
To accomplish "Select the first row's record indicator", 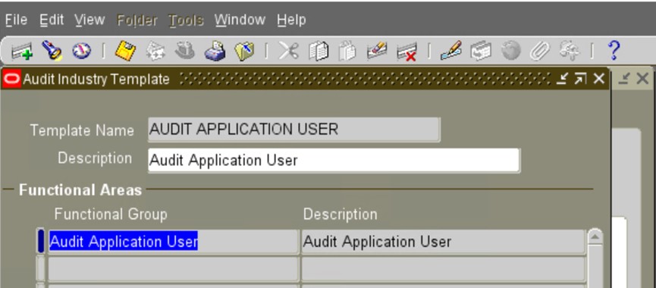I will pyautogui.click(x=41, y=242).
